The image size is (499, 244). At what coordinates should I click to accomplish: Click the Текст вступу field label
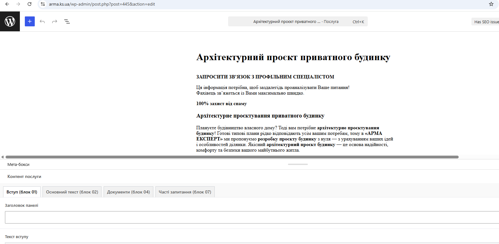pos(16,237)
